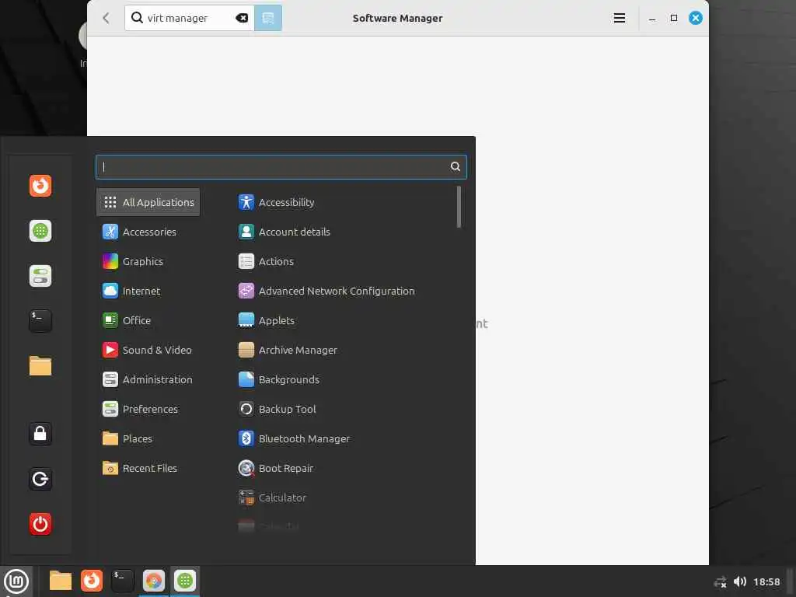Switch to the Chromium-like browser on panel
Viewport: 796px width, 597px height.
click(x=153, y=581)
